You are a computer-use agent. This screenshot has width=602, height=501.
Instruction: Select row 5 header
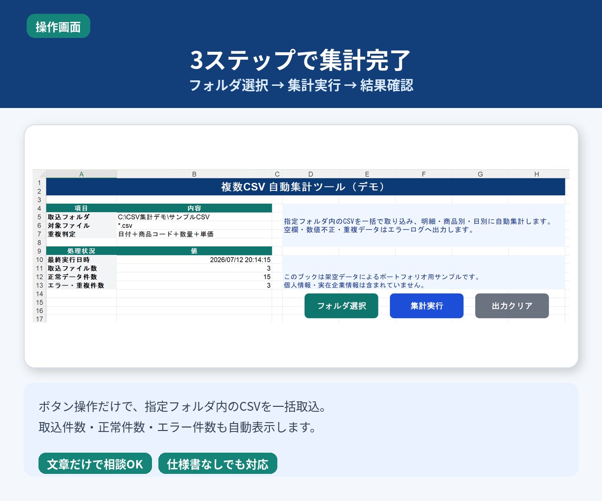(x=39, y=217)
